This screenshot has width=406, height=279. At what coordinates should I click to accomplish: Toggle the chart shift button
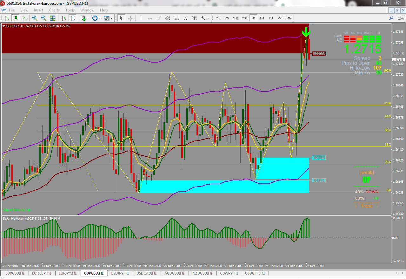pos(72,18)
